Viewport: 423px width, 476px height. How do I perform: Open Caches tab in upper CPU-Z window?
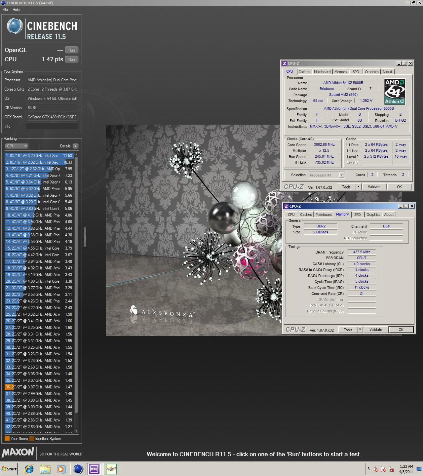(304, 72)
